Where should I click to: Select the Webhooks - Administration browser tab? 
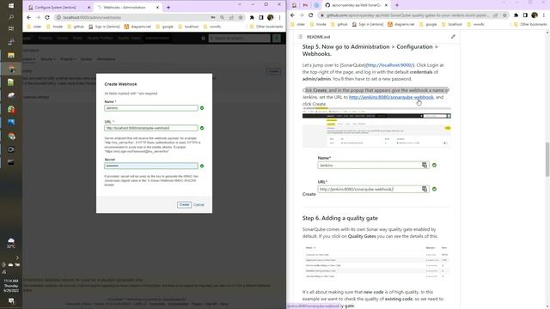[x=125, y=7]
